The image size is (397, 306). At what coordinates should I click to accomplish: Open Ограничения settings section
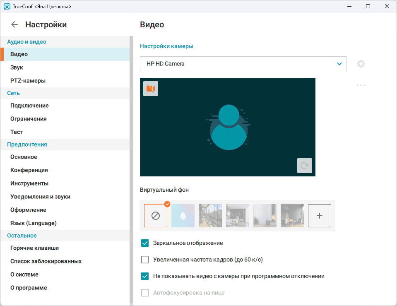(65, 119)
